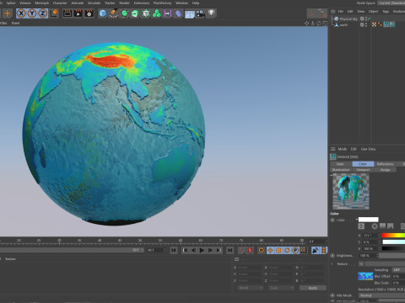Open the Sampling MIP dropdown
The image size is (405, 303).
(398, 270)
